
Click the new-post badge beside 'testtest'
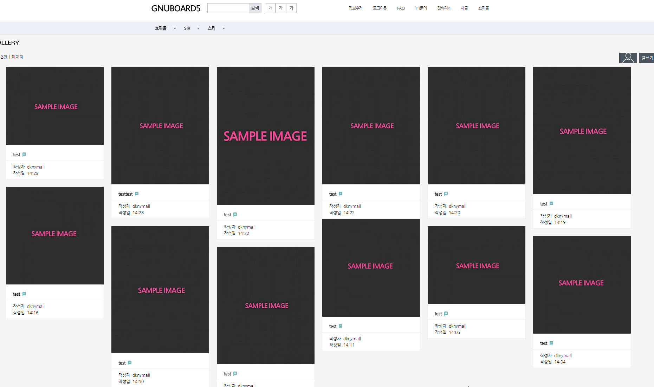[x=137, y=194]
